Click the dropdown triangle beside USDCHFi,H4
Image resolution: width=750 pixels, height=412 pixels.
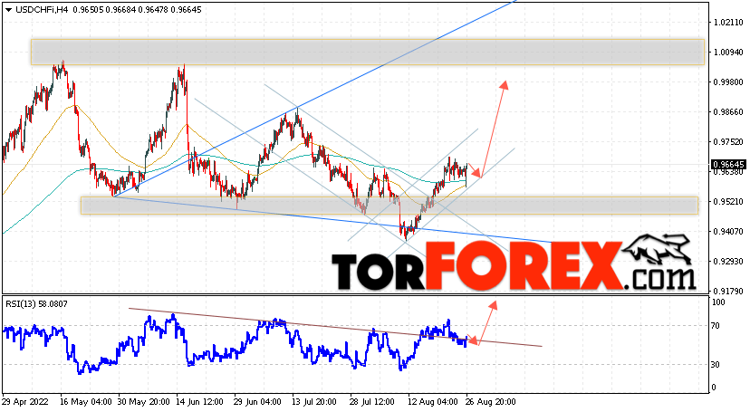[x=9, y=10]
